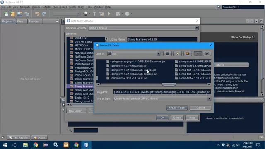Open the Test Results panel button

18,137
